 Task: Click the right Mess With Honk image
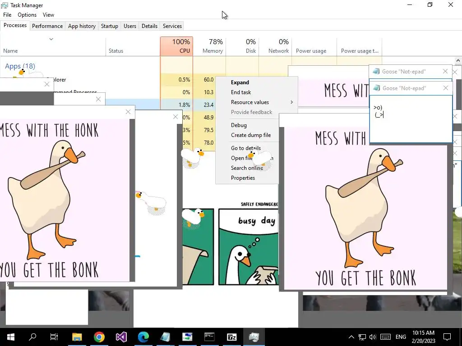365,209
